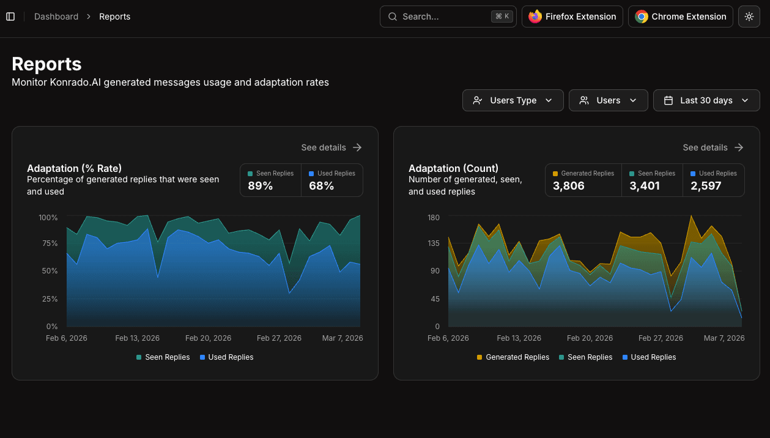Viewport: 770px width, 438px height.
Task: Toggle Used Replies legend in Rate chart
Action: pos(226,357)
